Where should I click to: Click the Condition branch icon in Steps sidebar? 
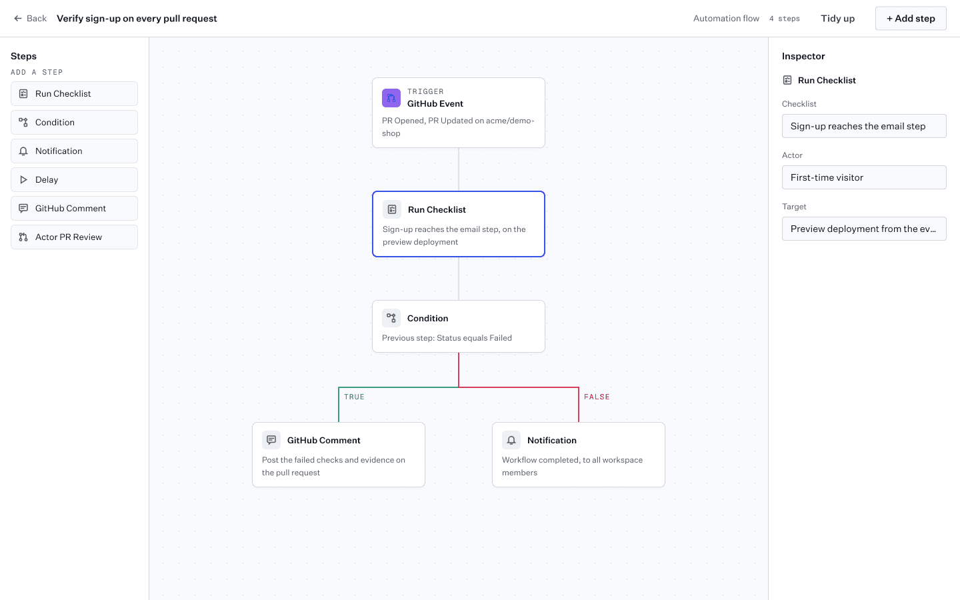click(23, 123)
